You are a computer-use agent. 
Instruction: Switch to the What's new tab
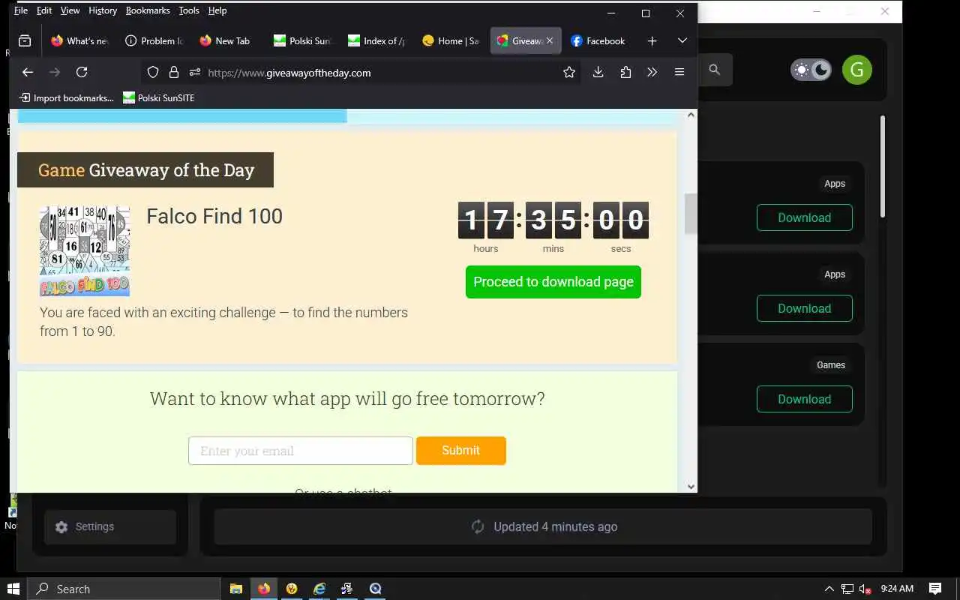pyautogui.click(x=79, y=41)
